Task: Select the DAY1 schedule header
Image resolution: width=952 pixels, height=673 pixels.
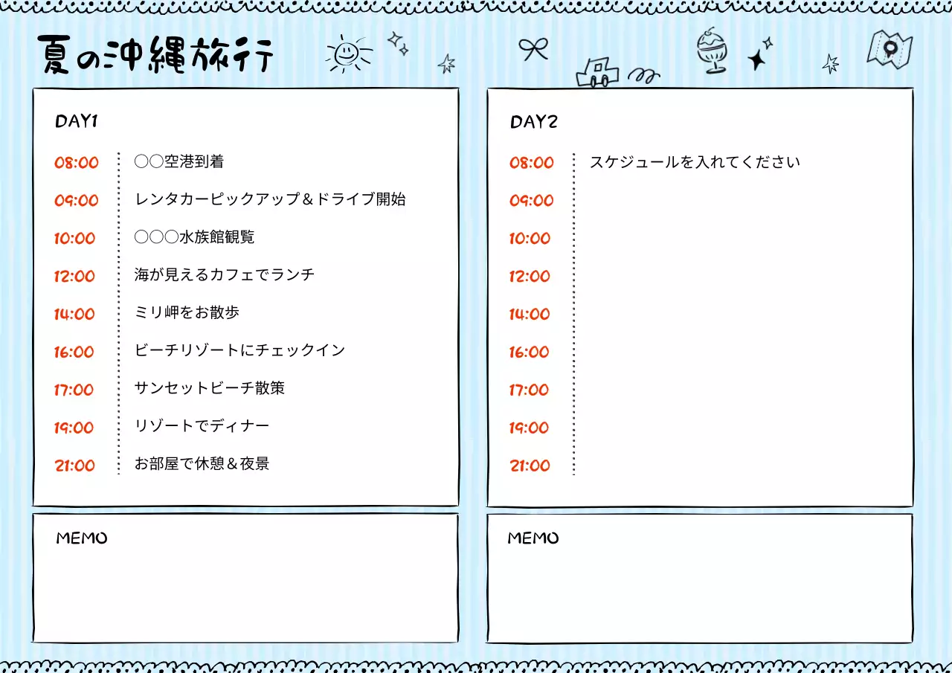Action: tap(74, 120)
